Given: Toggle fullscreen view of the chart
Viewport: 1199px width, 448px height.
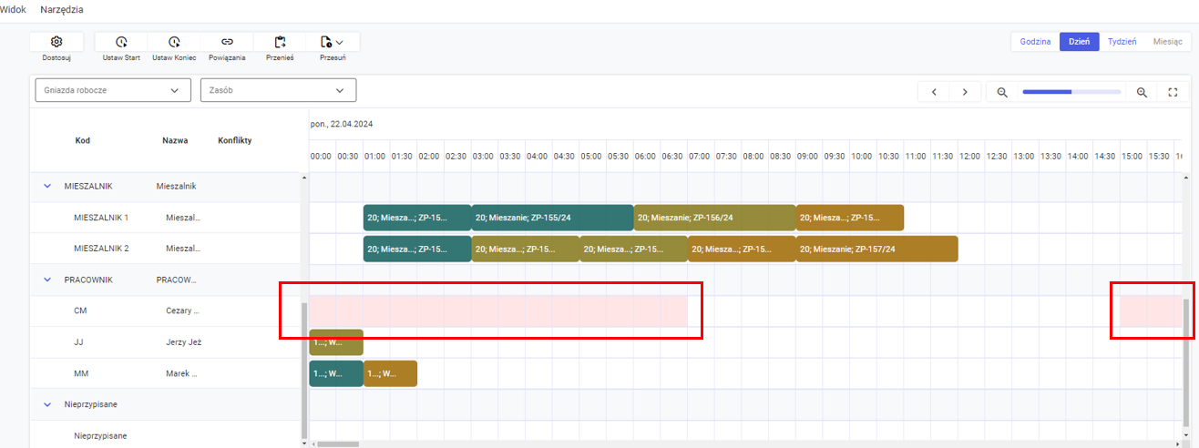Looking at the screenshot, I should coord(1173,92).
